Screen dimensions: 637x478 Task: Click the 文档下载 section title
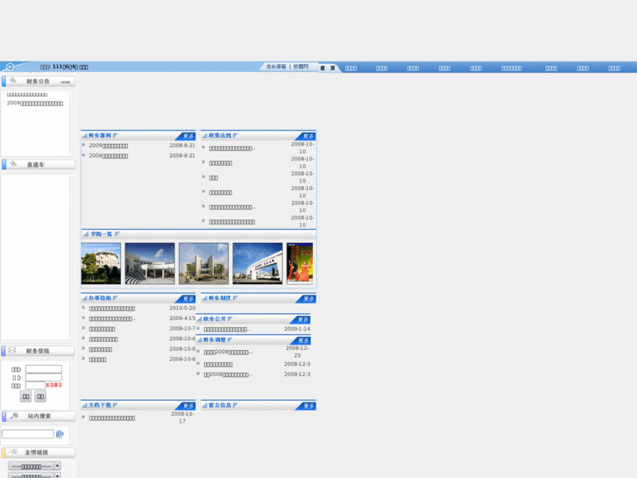[100, 405]
